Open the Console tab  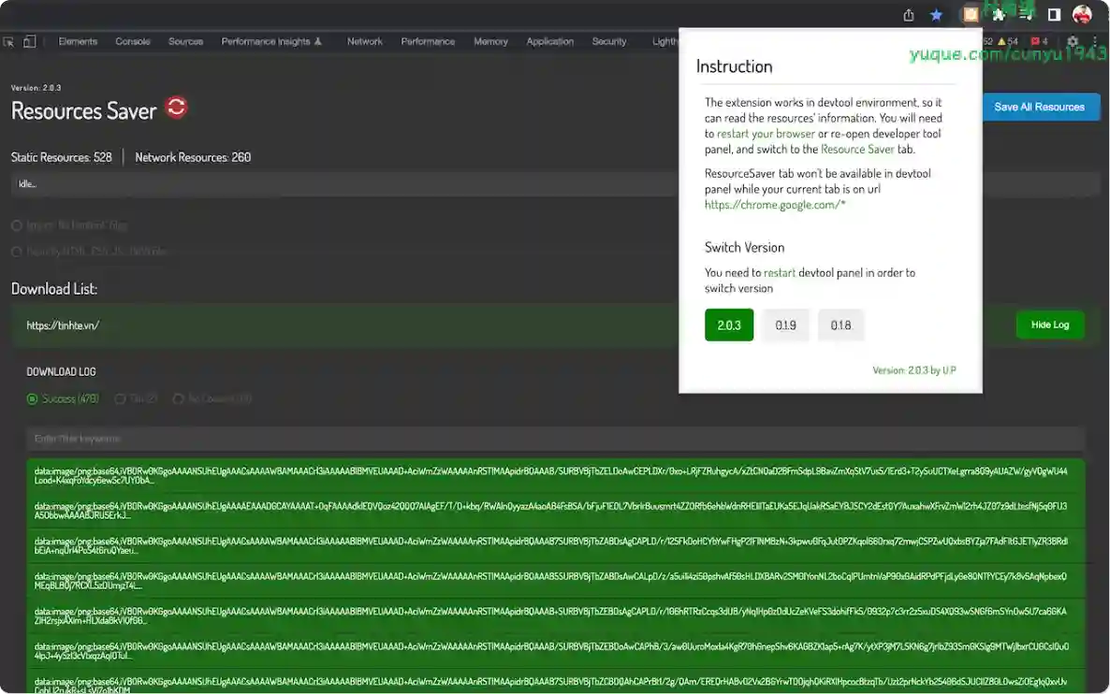click(132, 41)
